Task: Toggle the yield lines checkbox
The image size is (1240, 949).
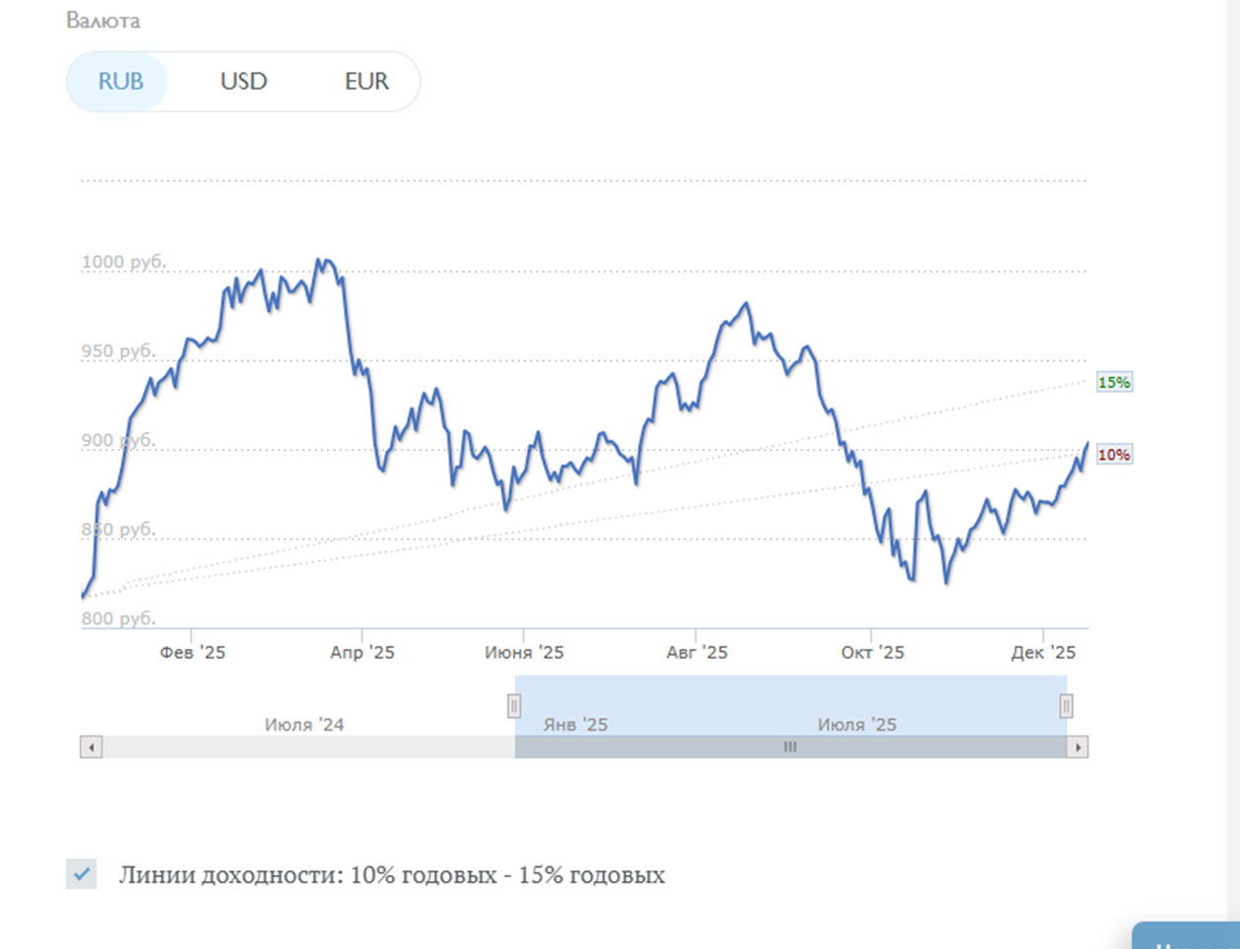Action: [82, 874]
